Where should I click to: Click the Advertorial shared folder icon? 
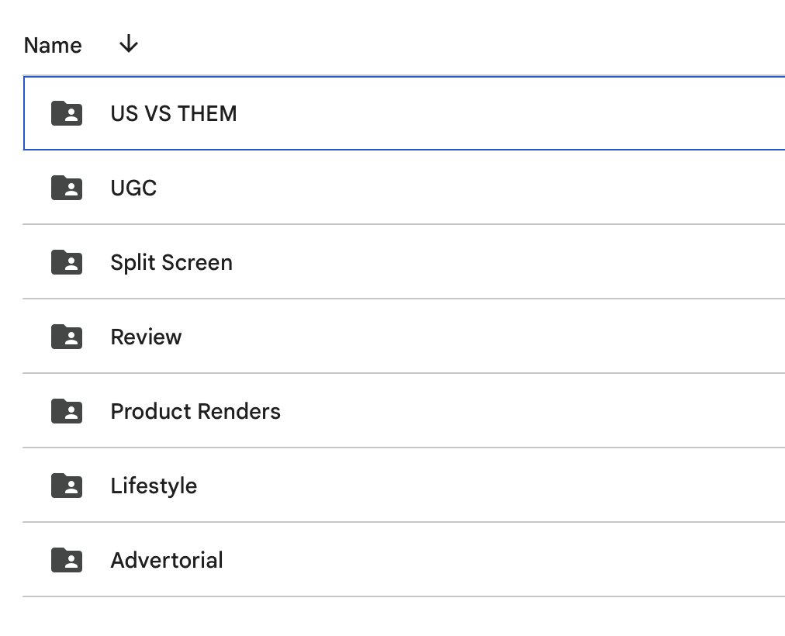[67, 560]
